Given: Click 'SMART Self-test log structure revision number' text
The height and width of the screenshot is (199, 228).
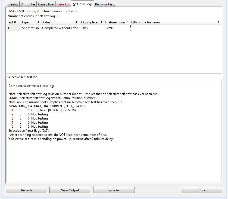Looking at the screenshot, I should click(x=42, y=11).
